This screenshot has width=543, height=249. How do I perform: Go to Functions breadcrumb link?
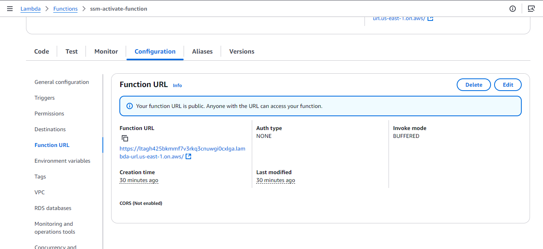65,9
